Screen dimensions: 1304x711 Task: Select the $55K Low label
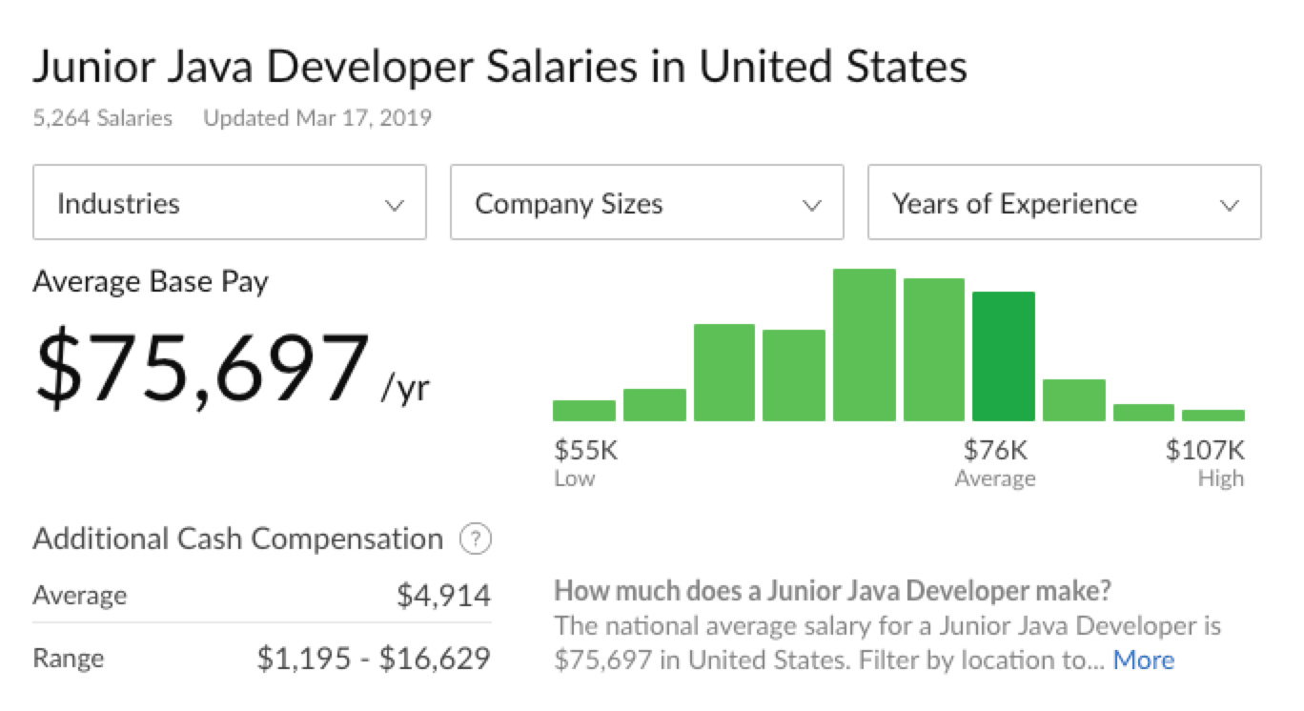(x=584, y=453)
